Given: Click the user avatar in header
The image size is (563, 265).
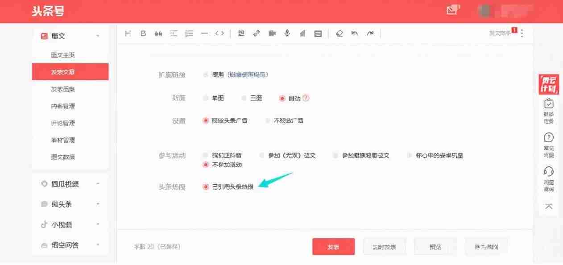Looking at the screenshot, I should pyautogui.click(x=484, y=11).
